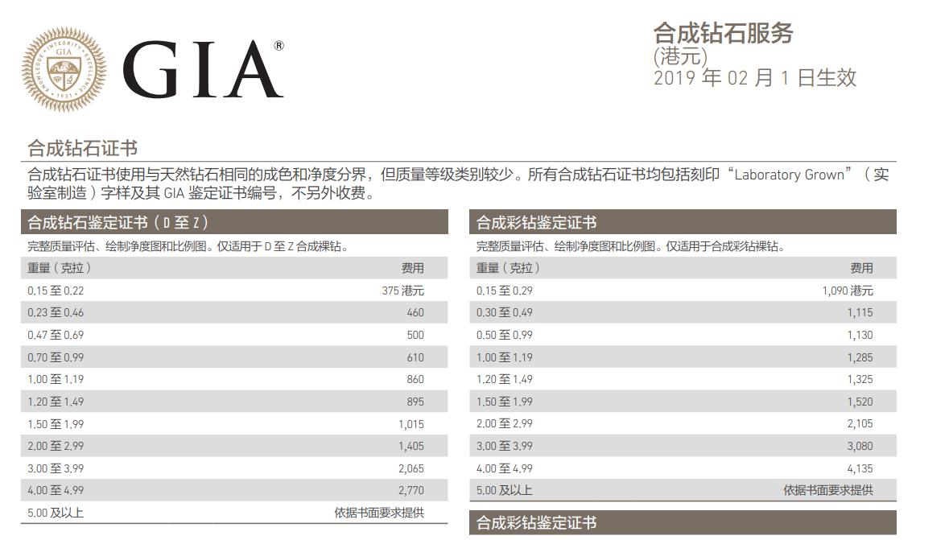This screenshot has height=540, width=949.
Task: Click the 4.00 至 4.99 weight cell, D-Z table
Action: pos(56,490)
